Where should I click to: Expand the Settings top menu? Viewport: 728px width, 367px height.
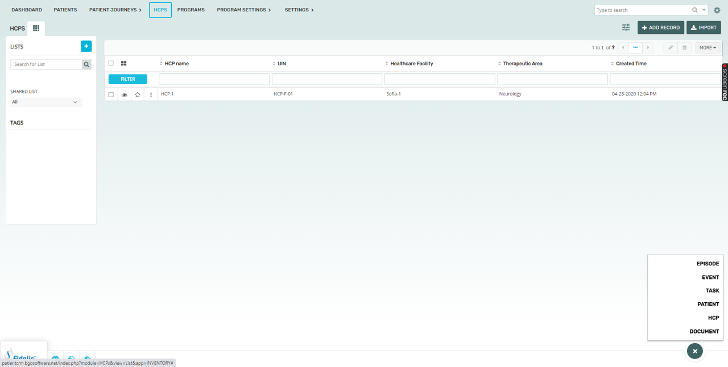(x=299, y=10)
